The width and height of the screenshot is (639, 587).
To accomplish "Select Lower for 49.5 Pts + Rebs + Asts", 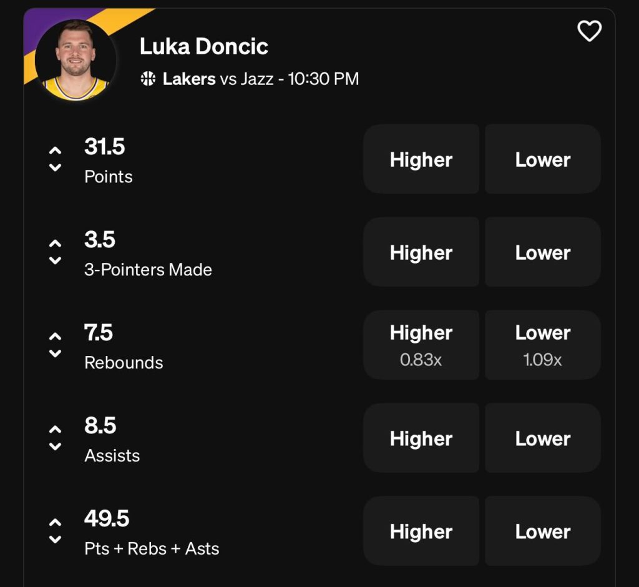I will coord(543,531).
